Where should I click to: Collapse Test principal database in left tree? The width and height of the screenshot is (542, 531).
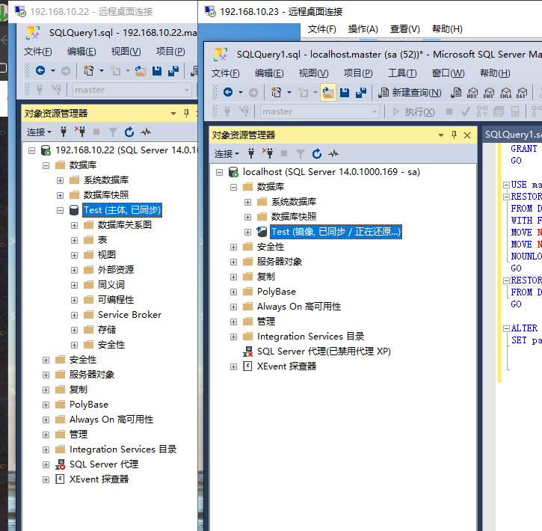pos(60,210)
